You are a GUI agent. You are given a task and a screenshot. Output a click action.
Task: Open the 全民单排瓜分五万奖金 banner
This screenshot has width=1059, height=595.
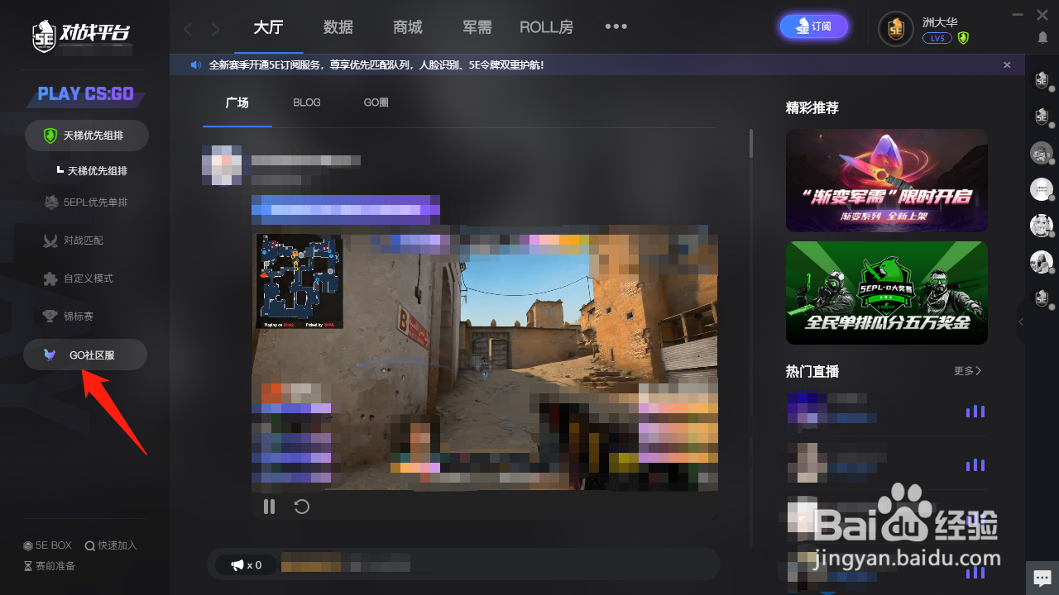(x=887, y=293)
